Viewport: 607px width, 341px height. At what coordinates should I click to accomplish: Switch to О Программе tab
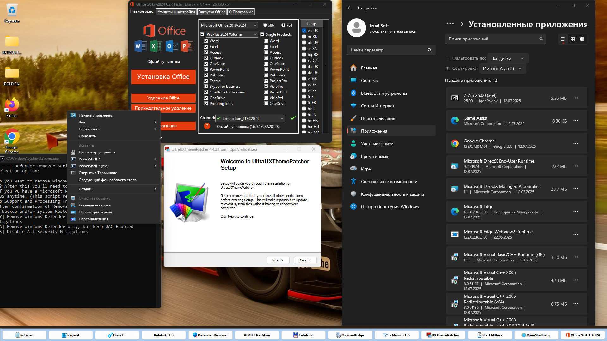(241, 12)
